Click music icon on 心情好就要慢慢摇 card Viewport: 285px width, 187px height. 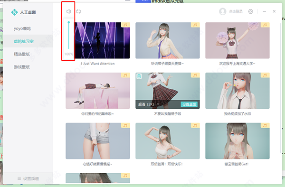coord(125,125)
